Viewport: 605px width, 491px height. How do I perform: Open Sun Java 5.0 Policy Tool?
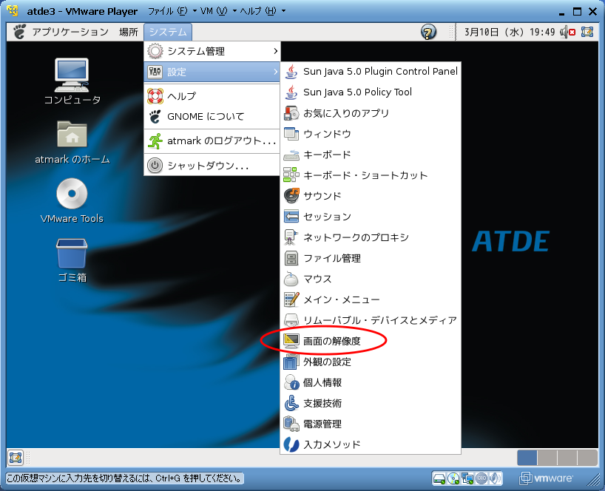[371, 92]
